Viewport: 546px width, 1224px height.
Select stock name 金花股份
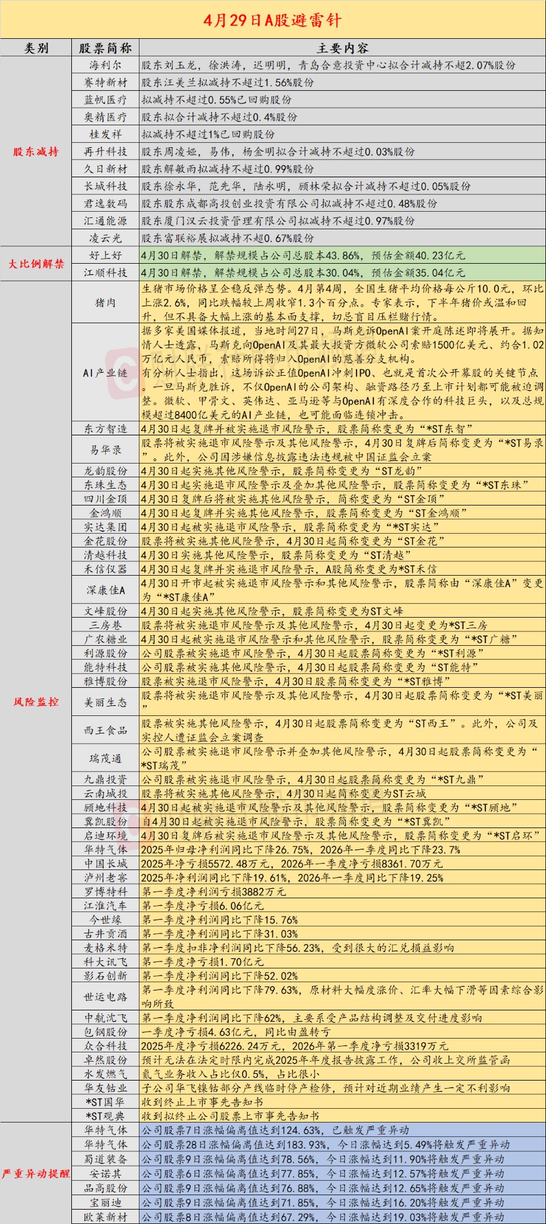point(106,541)
